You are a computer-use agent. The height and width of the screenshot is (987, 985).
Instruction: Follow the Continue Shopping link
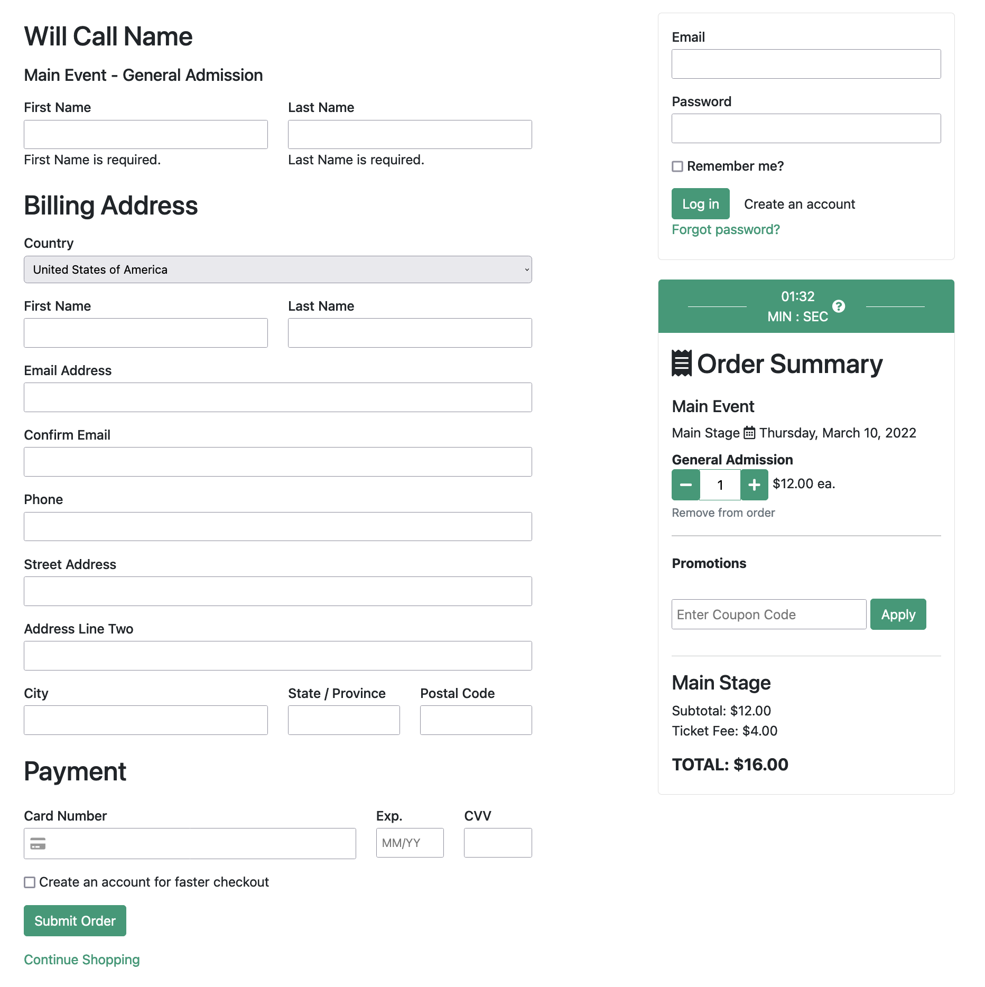[x=82, y=960]
